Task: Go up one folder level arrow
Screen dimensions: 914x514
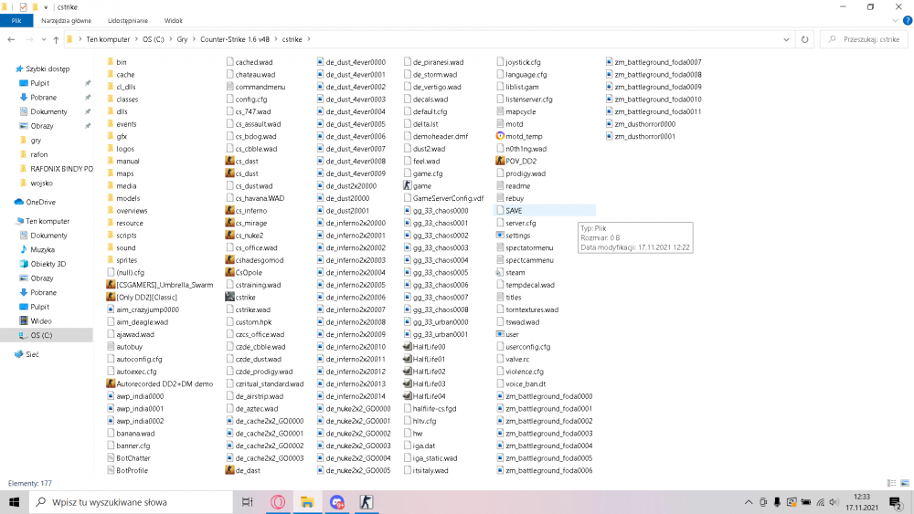Action: click(56, 39)
